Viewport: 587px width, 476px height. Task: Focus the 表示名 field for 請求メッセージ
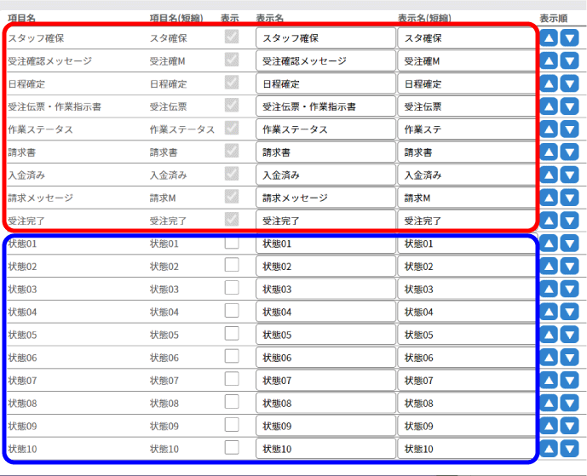coord(325,198)
